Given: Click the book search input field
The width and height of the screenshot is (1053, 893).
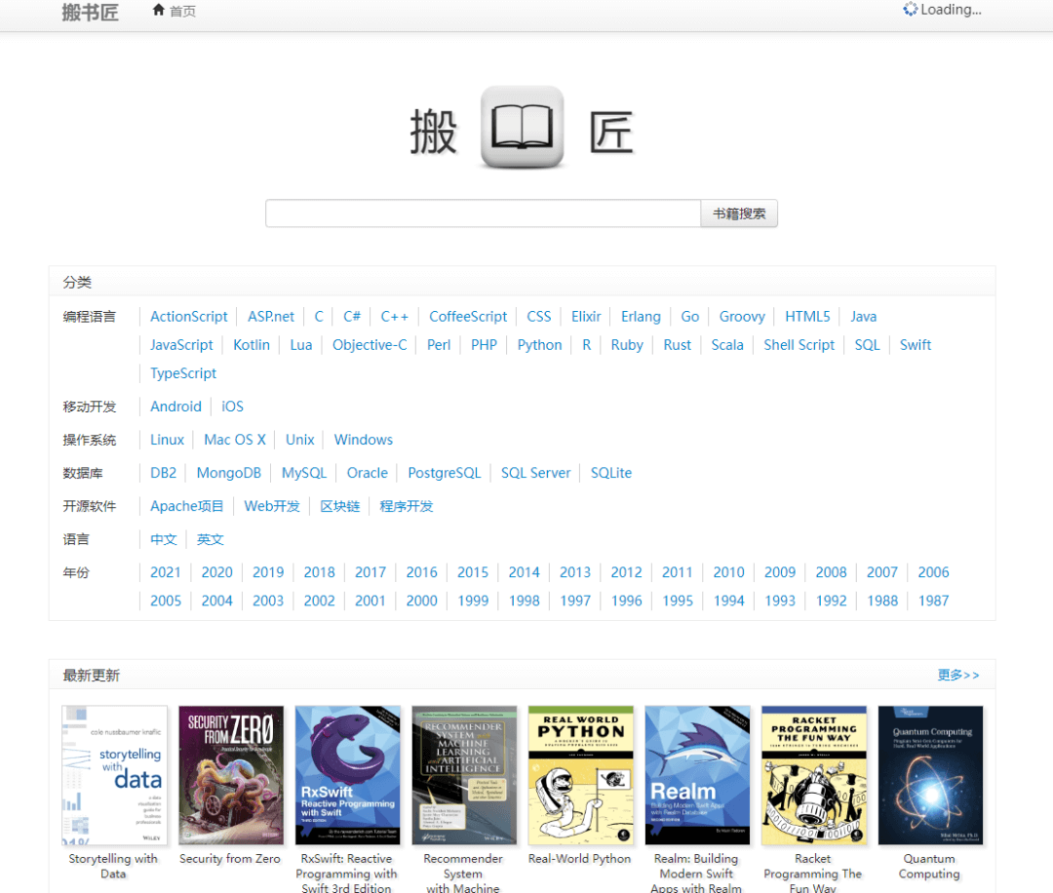Looking at the screenshot, I should [483, 214].
